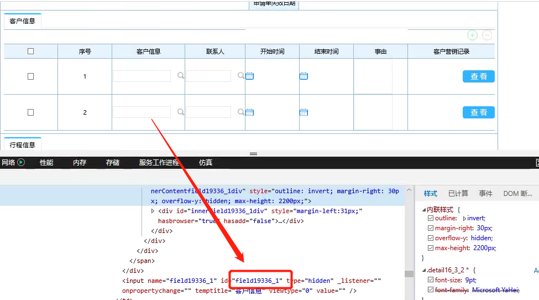Select the input name="field19336_1" DOM line
The width and height of the screenshot is (539, 300).
coord(252,286)
